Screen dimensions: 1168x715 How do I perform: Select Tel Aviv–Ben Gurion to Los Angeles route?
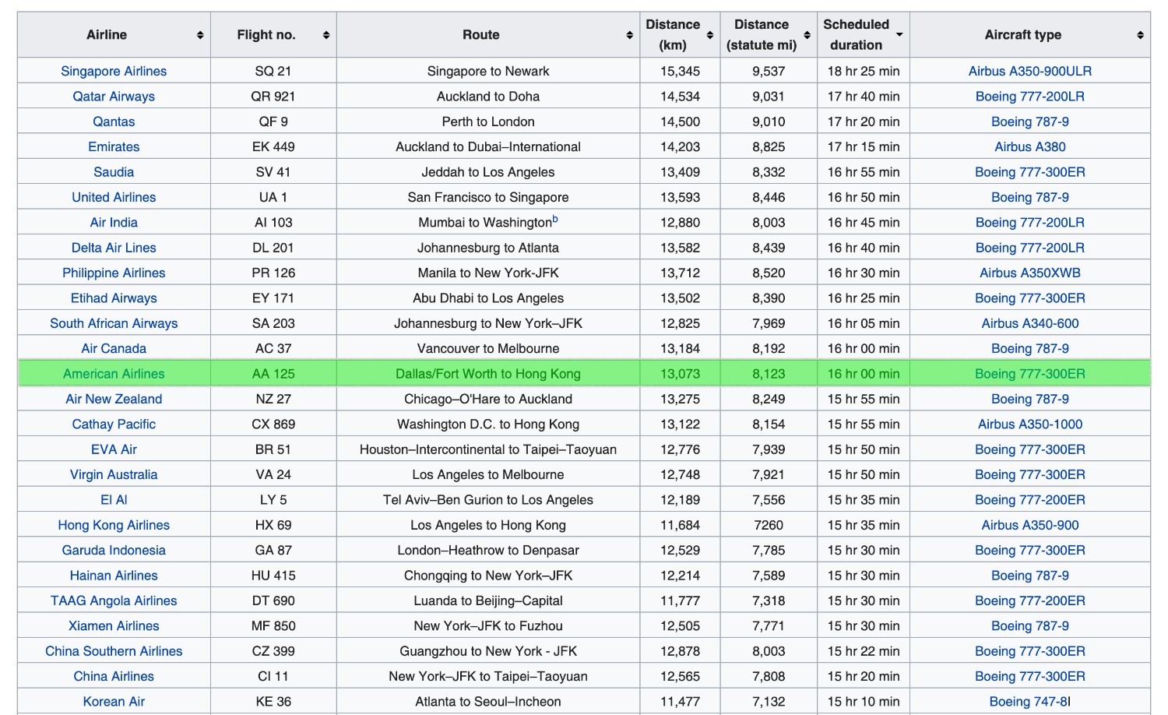point(488,499)
